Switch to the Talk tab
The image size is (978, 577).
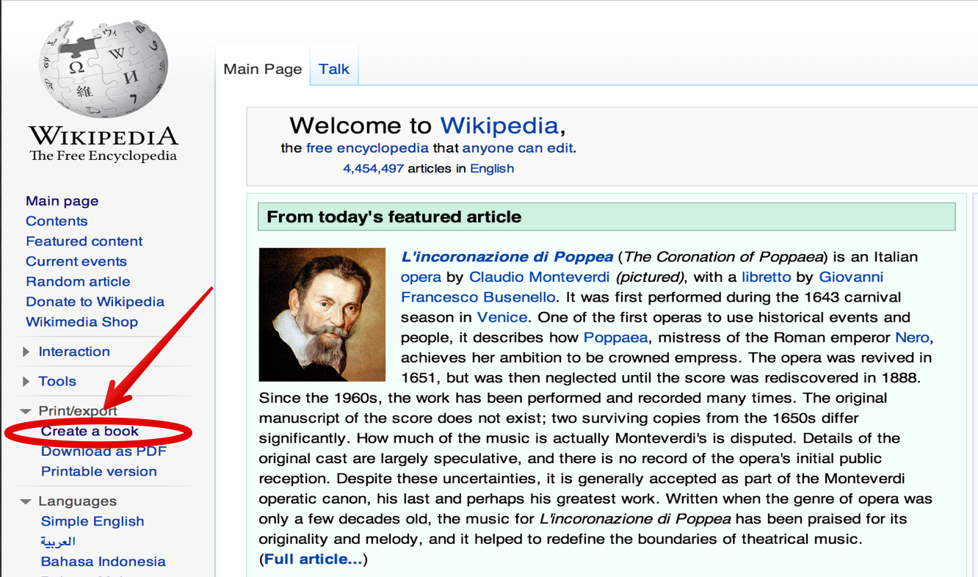pos(333,69)
